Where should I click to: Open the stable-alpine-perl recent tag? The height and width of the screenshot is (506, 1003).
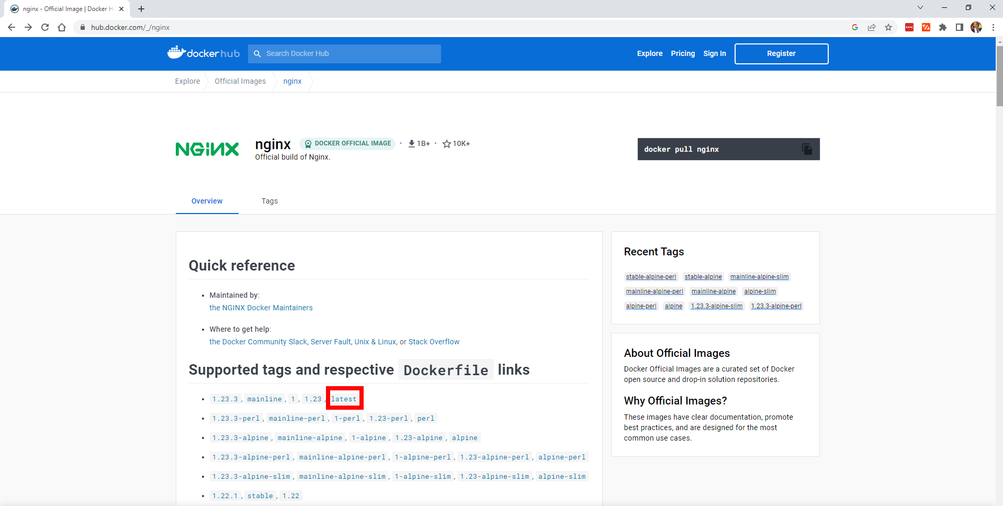click(651, 277)
